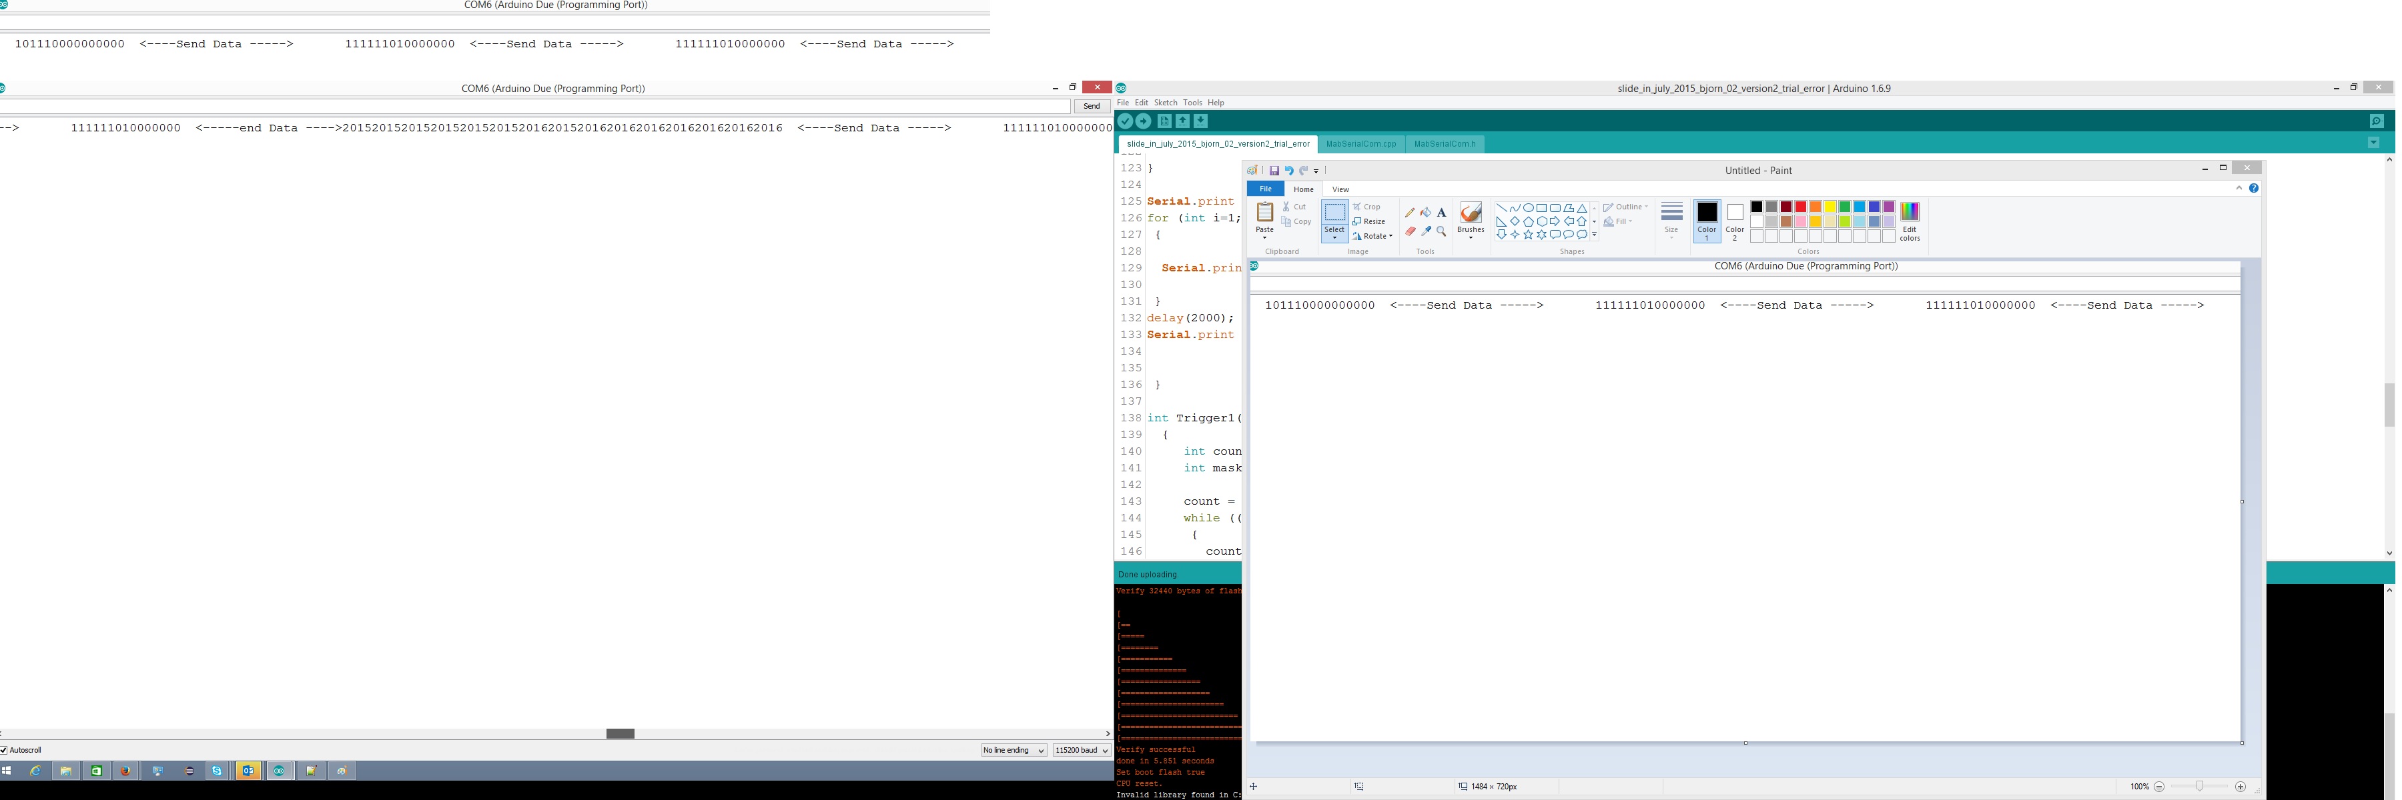
Task: Pick the Fill with color bucket tool
Action: (x=1426, y=213)
